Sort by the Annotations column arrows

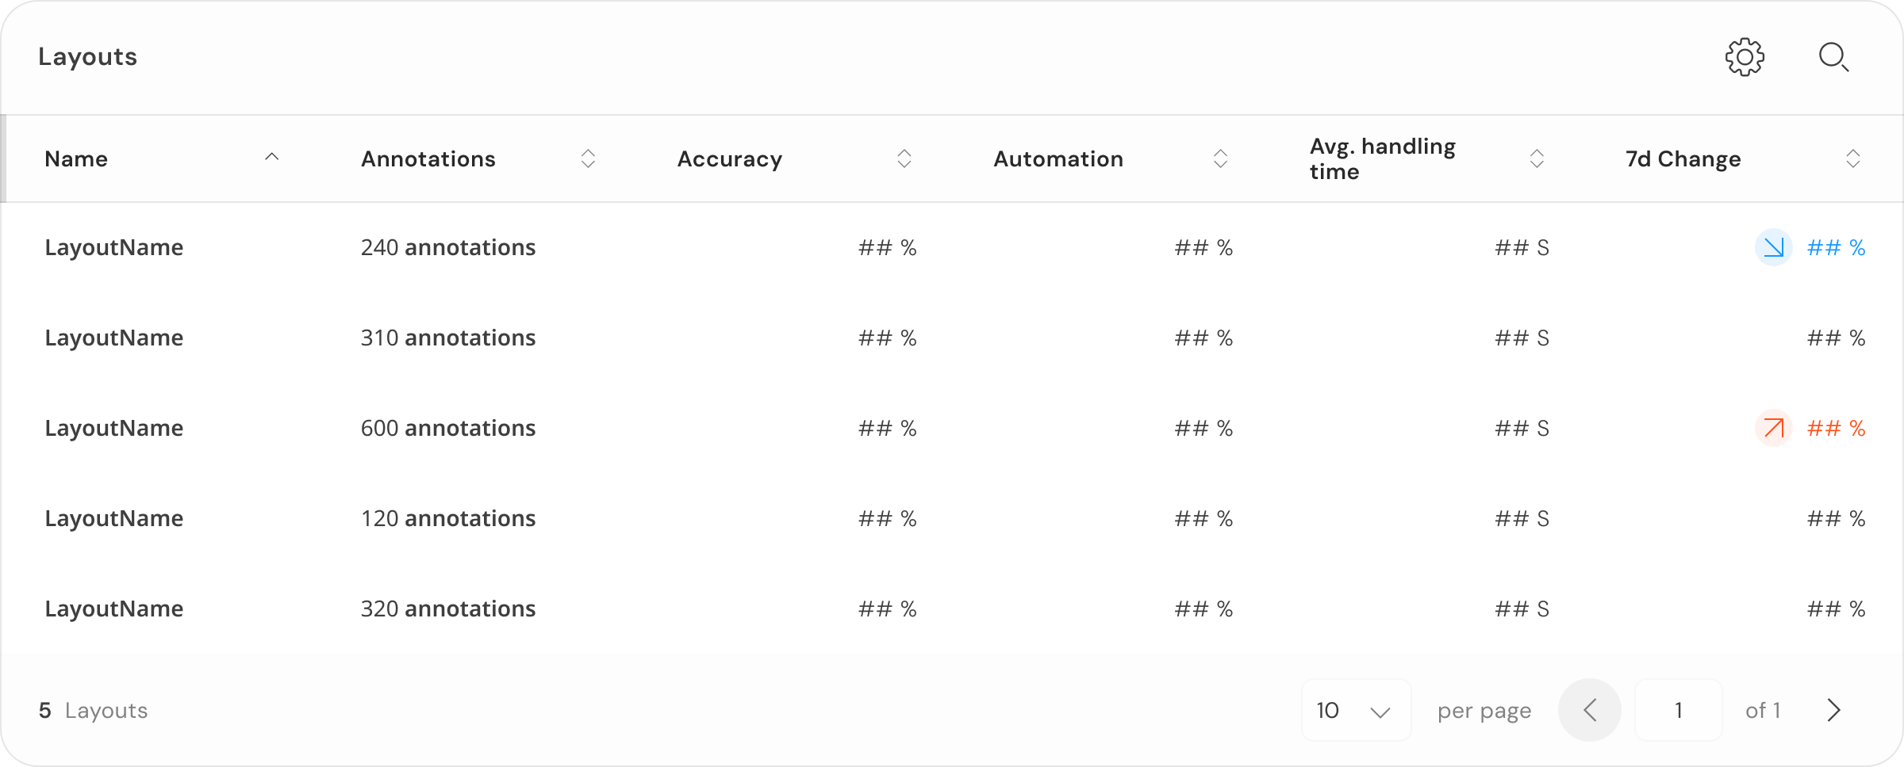coord(588,158)
